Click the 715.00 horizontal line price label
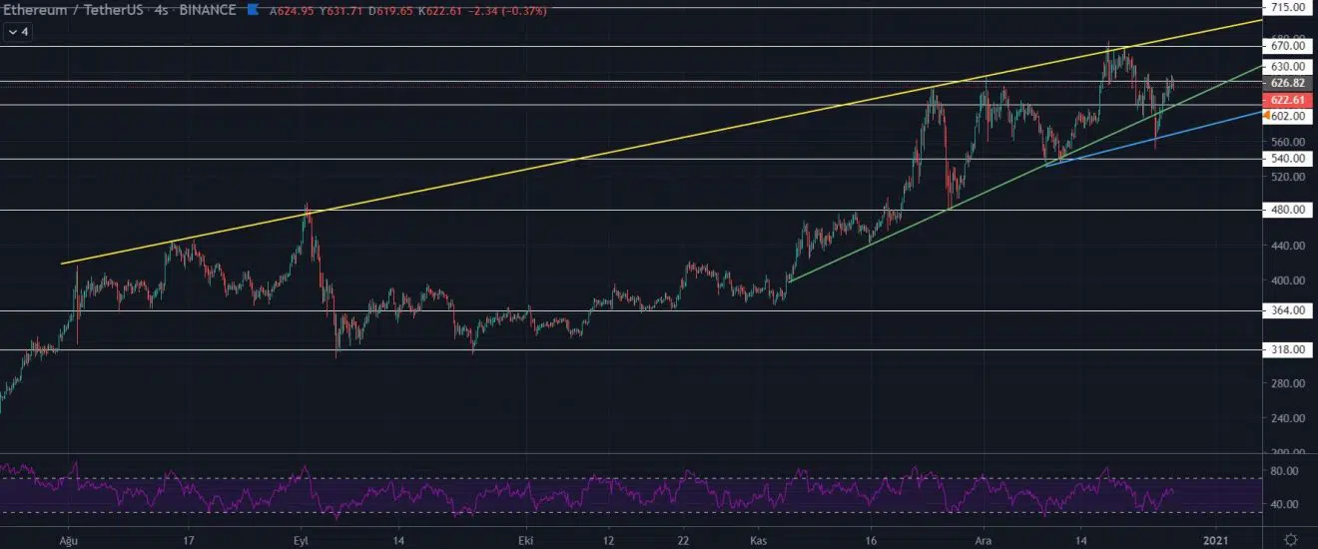1318x549 pixels. click(x=1288, y=8)
